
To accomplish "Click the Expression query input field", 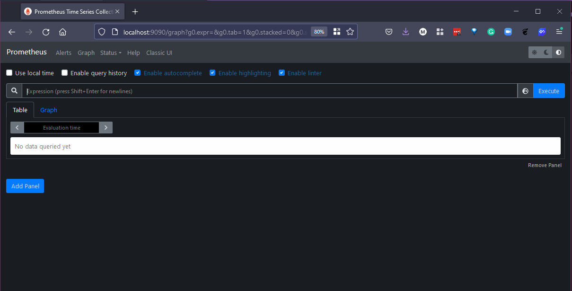I will coord(270,91).
